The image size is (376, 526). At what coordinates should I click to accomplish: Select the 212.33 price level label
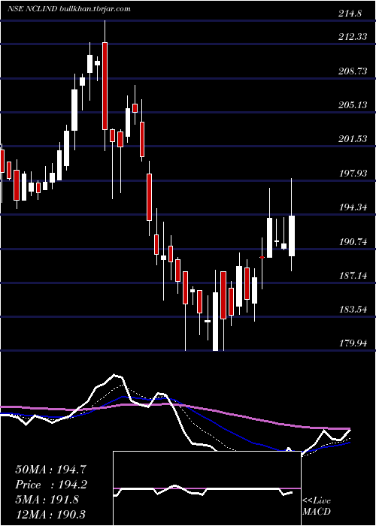coord(353,37)
